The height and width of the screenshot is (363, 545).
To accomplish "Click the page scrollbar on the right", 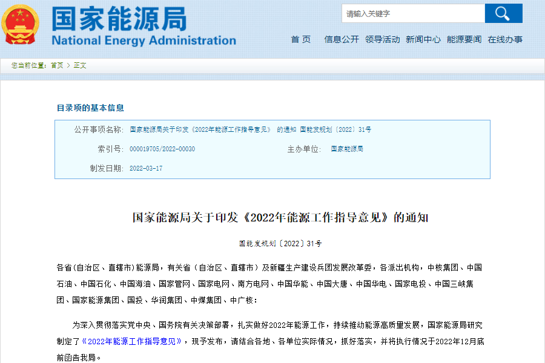I will pos(541,181).
